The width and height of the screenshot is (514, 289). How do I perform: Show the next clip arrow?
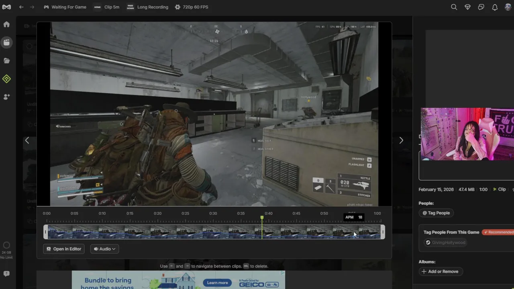(401, 140)
